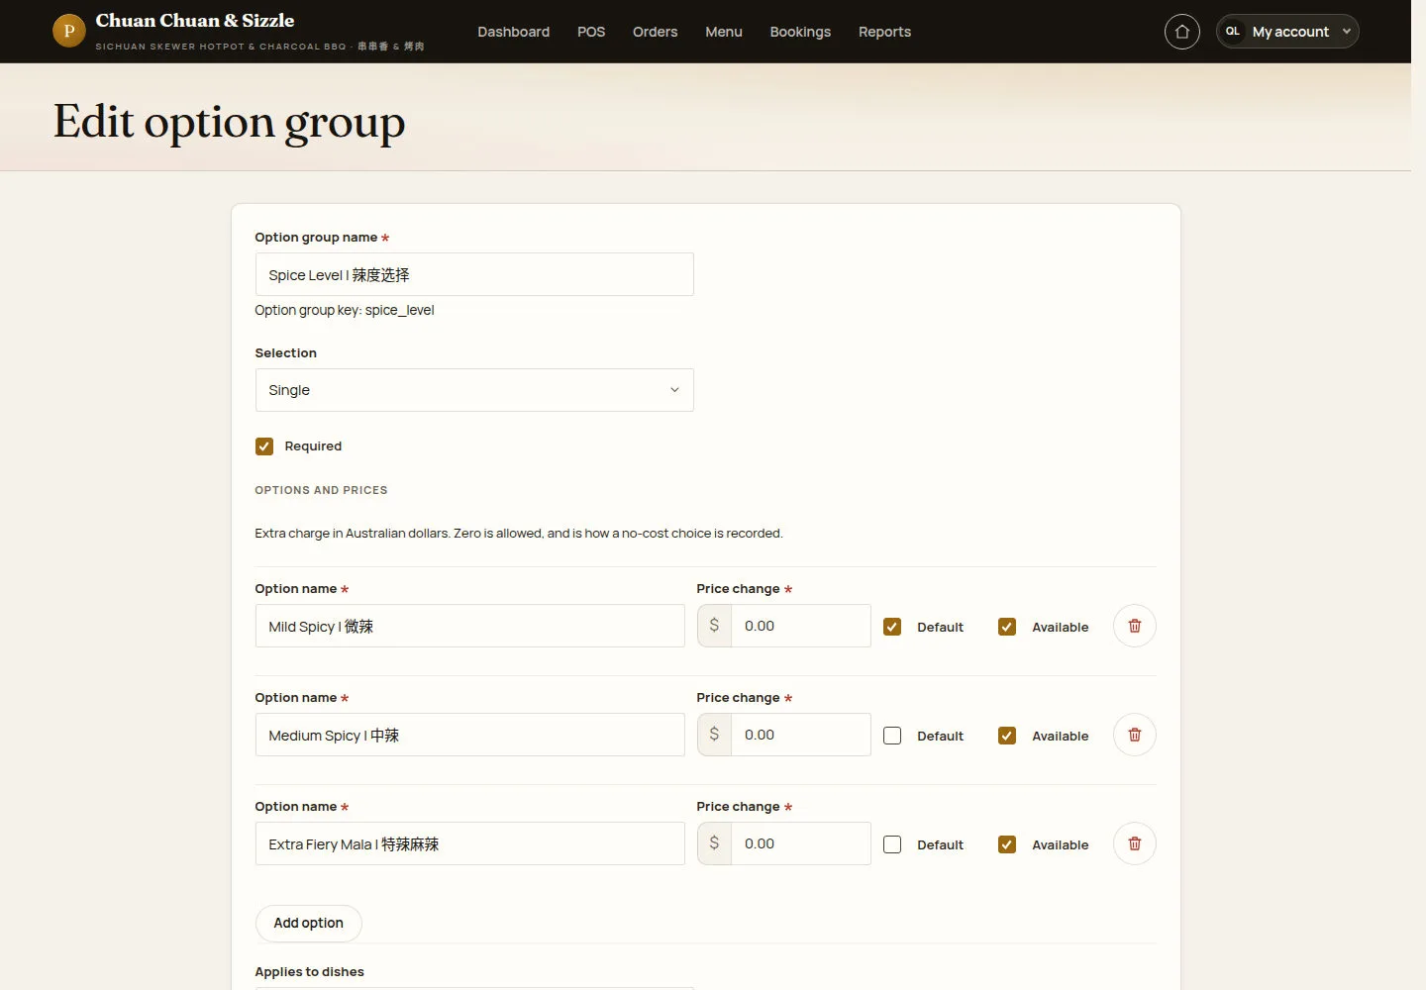1426x990 pixels.
Task: Open the Menu navigation item
Action: click(724, 32)
